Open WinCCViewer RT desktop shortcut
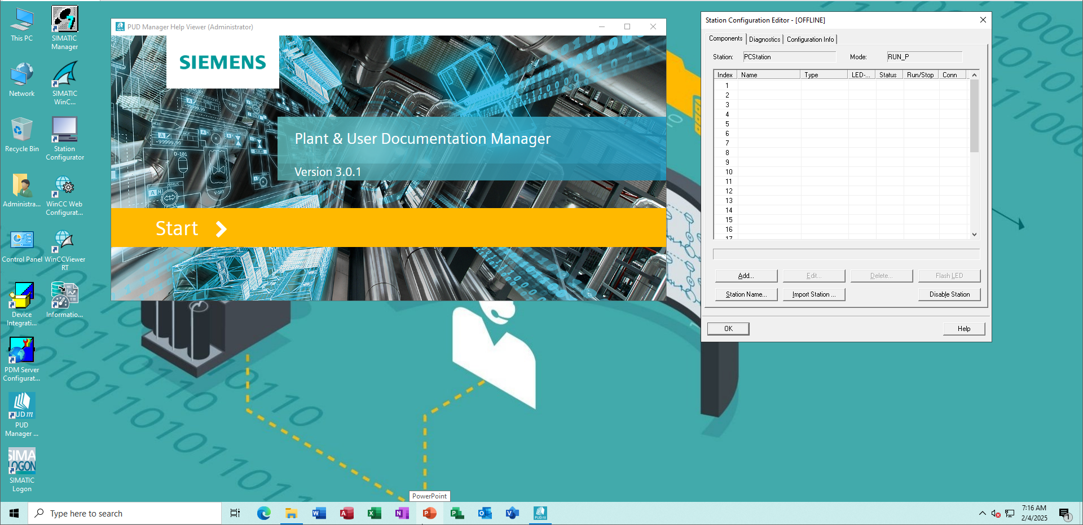 [x=65, y=249]
